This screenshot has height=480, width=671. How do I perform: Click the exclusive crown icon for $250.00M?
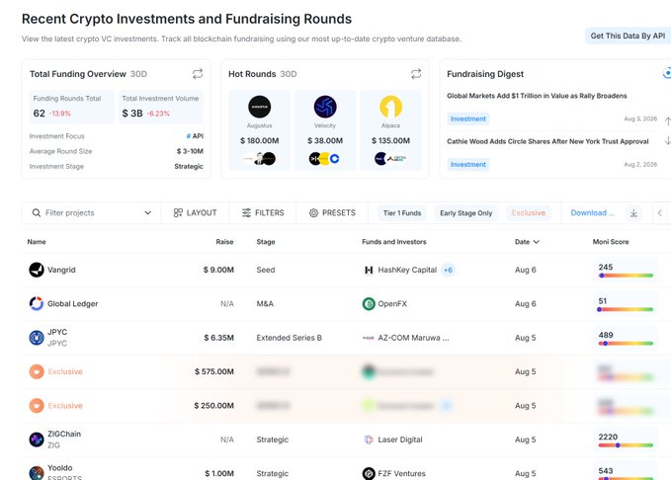[x=37, y=406]
